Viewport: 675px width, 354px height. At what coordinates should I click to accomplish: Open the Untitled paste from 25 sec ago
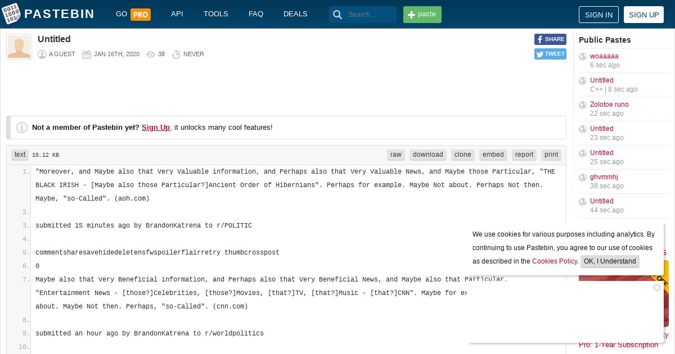click(602, 153)
